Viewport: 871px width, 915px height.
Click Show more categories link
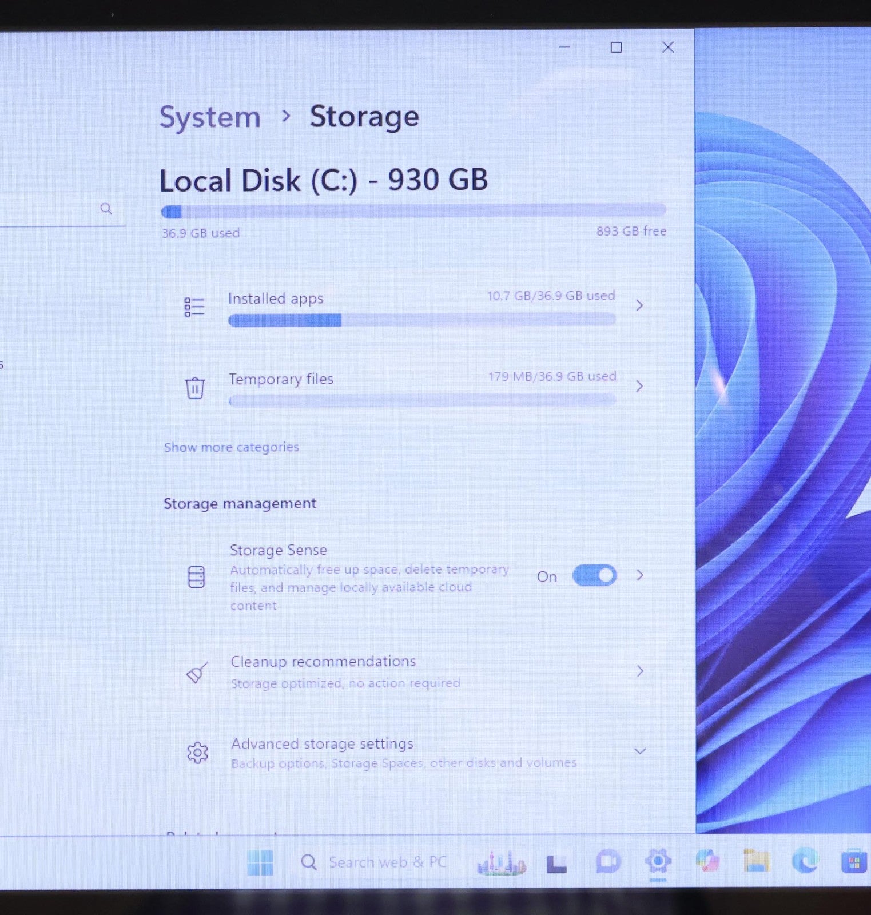tap(232, 447)
